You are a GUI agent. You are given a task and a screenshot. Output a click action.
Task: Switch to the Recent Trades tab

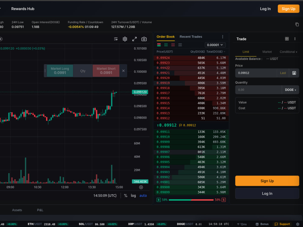[x=191, y=37]
